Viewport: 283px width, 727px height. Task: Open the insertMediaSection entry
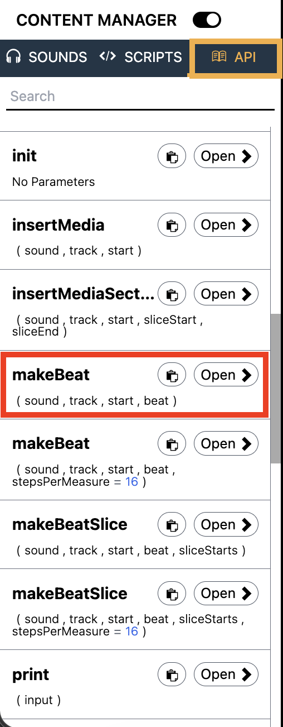[x=226, y=294]
